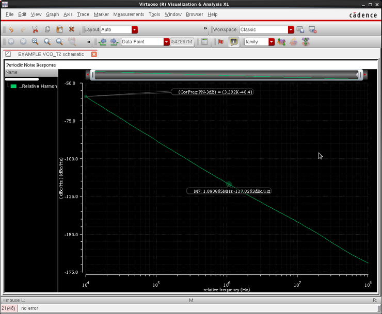382x314 pixels.
Task: Click the next view circular icon
Action: 23,42
